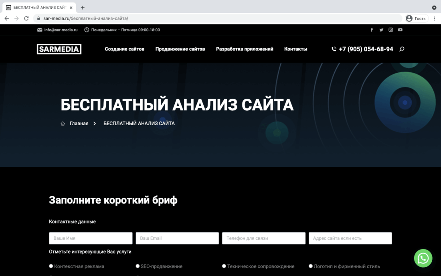
Task: Focus the Телефон для связи field
Action: tap(263, 238)
